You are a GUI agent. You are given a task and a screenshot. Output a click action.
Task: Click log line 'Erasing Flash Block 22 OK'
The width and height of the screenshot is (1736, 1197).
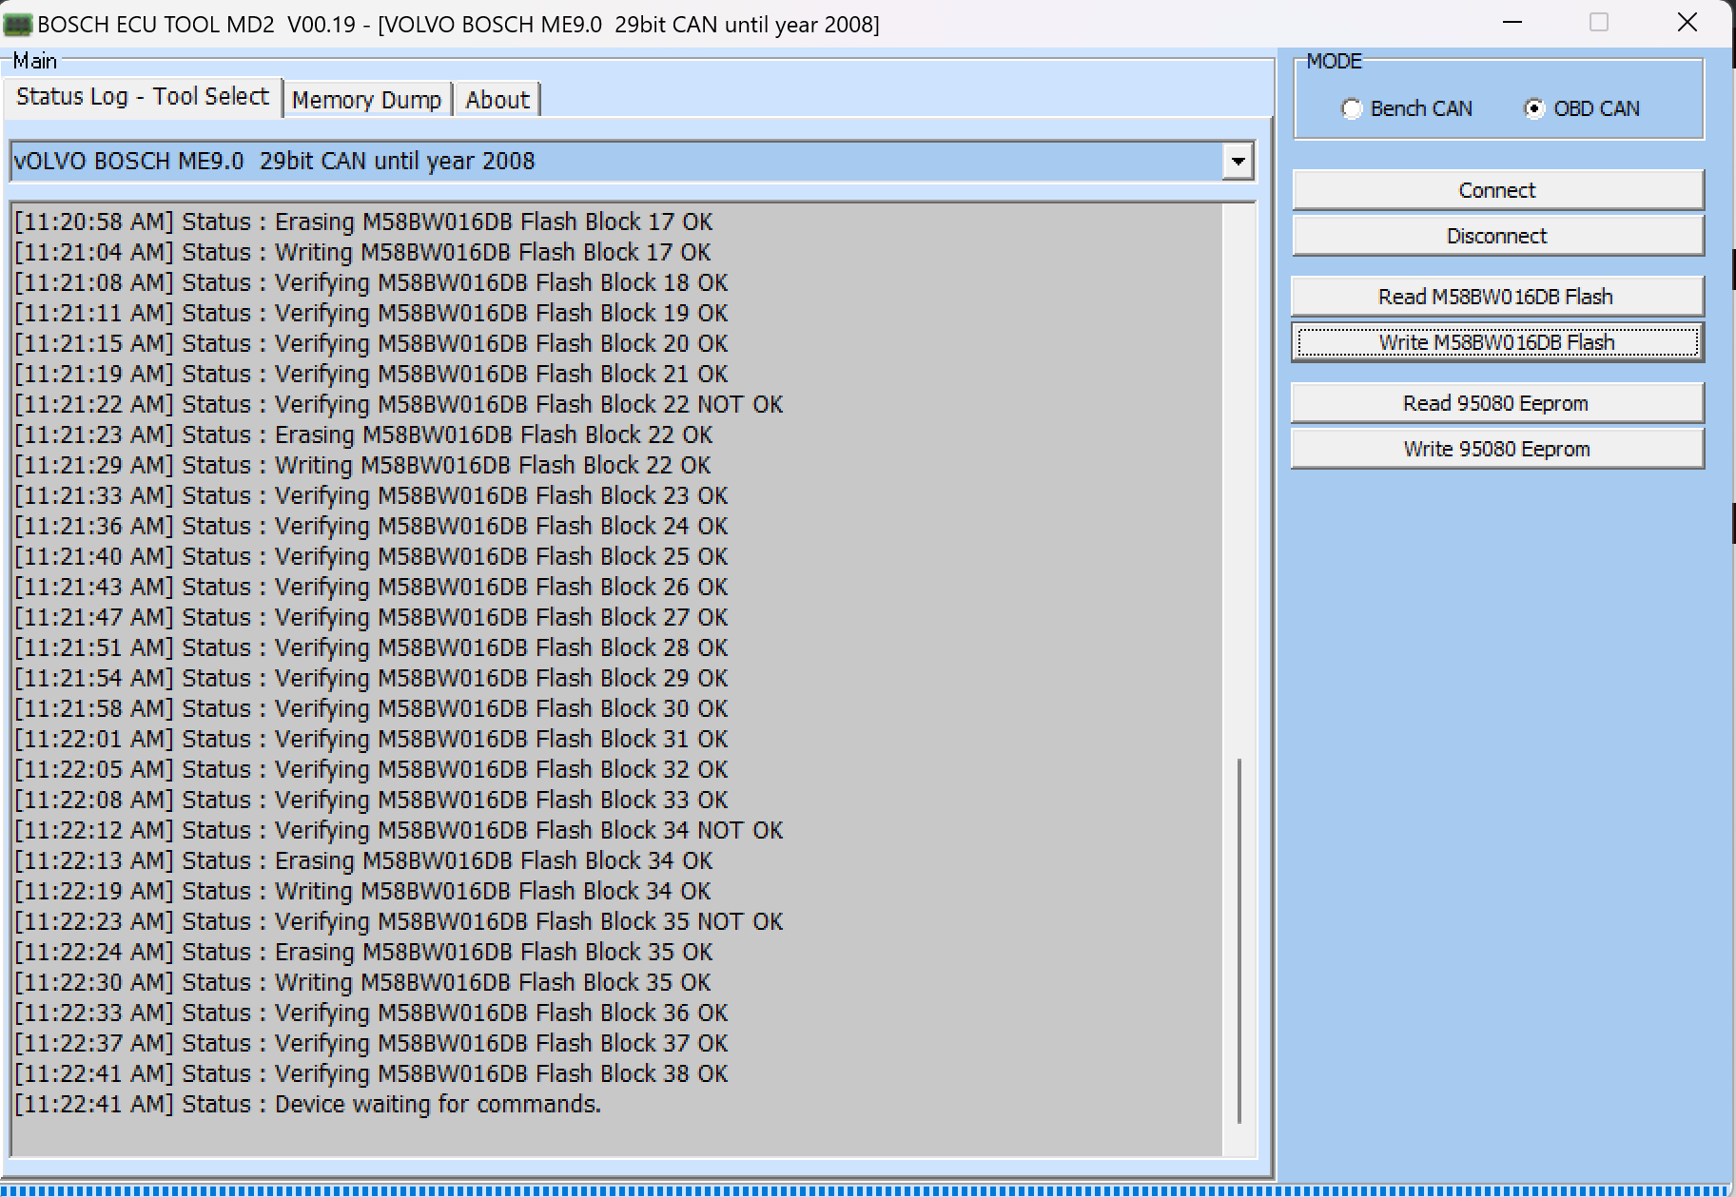click(x=363, y=434)
